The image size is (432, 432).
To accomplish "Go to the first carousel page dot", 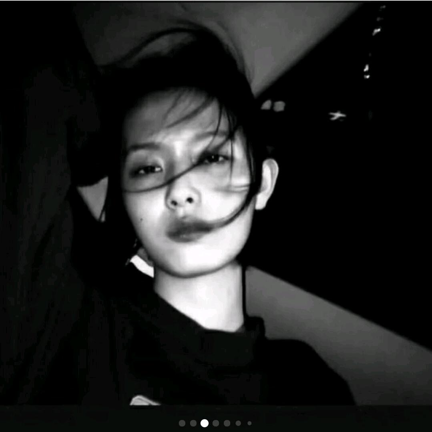I will (182, 423).
